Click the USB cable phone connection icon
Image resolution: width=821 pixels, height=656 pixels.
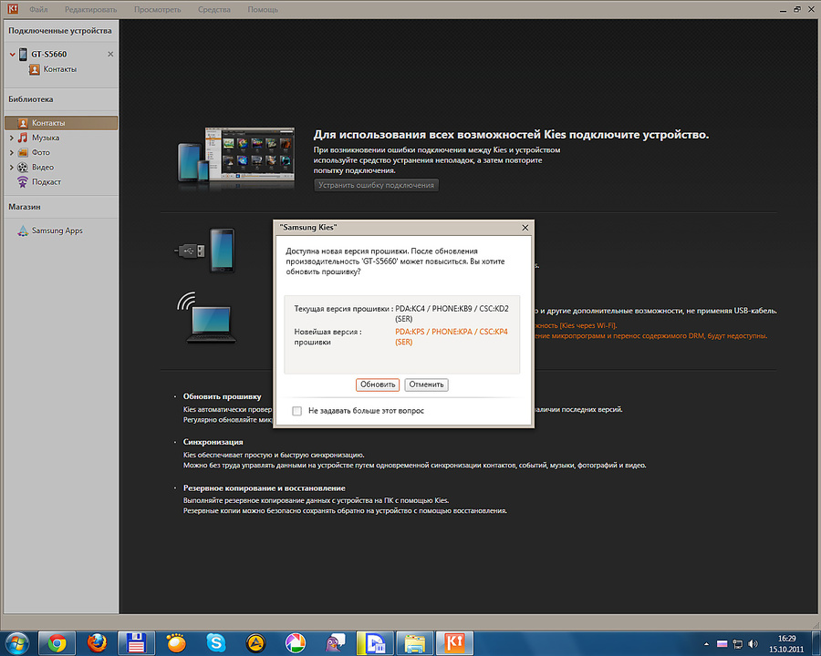pyautogui.click(x=206, y=251)
